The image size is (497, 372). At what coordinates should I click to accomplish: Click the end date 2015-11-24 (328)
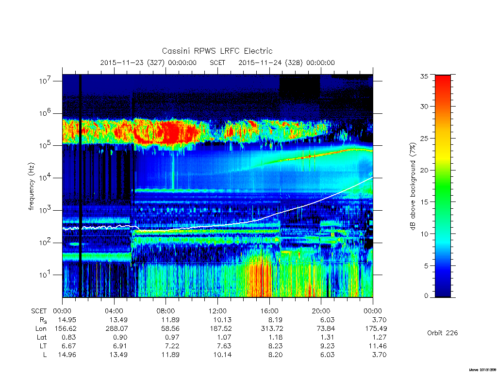pos(270,62)
